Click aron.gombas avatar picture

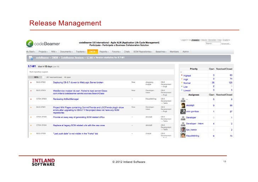click(x=183, y=112)
